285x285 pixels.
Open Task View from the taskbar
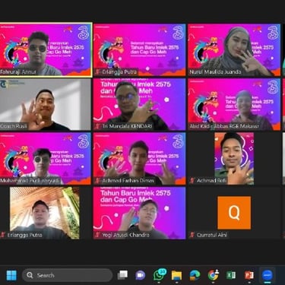pyautogui.click(x=122, y=275)
